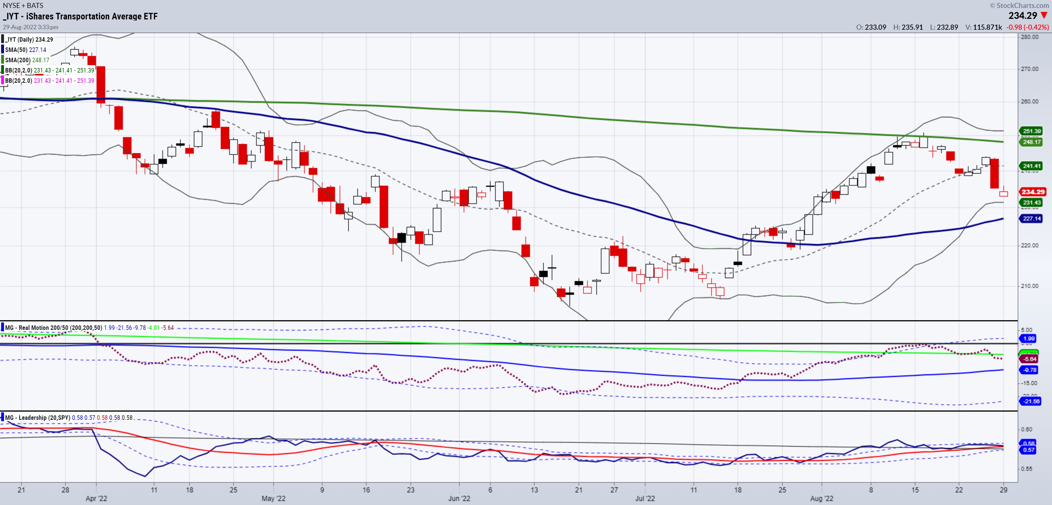Click the green 248.17 SMA axis tag
Screen dimensions: 1052x505
point(1032,142)
